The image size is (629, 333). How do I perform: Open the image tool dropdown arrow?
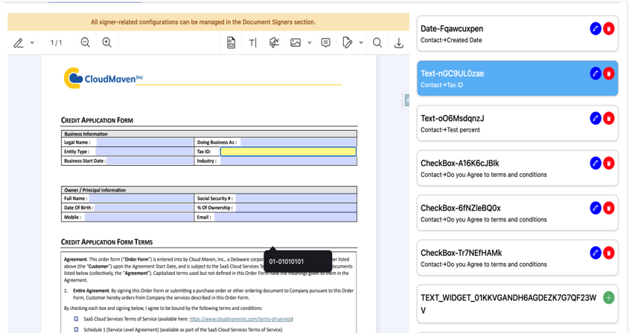(309, 42)
